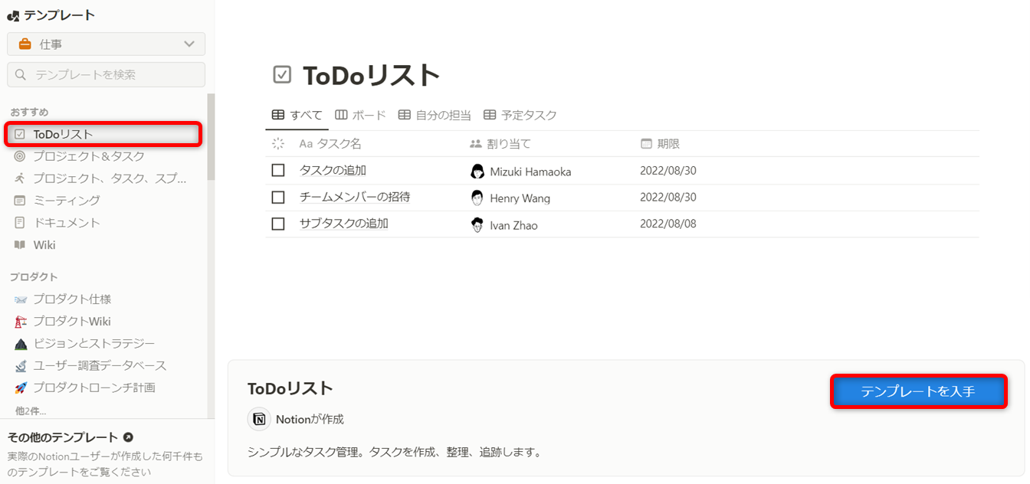
Task: Switch to the ボード view tab
Action: (x=360, y=114)
